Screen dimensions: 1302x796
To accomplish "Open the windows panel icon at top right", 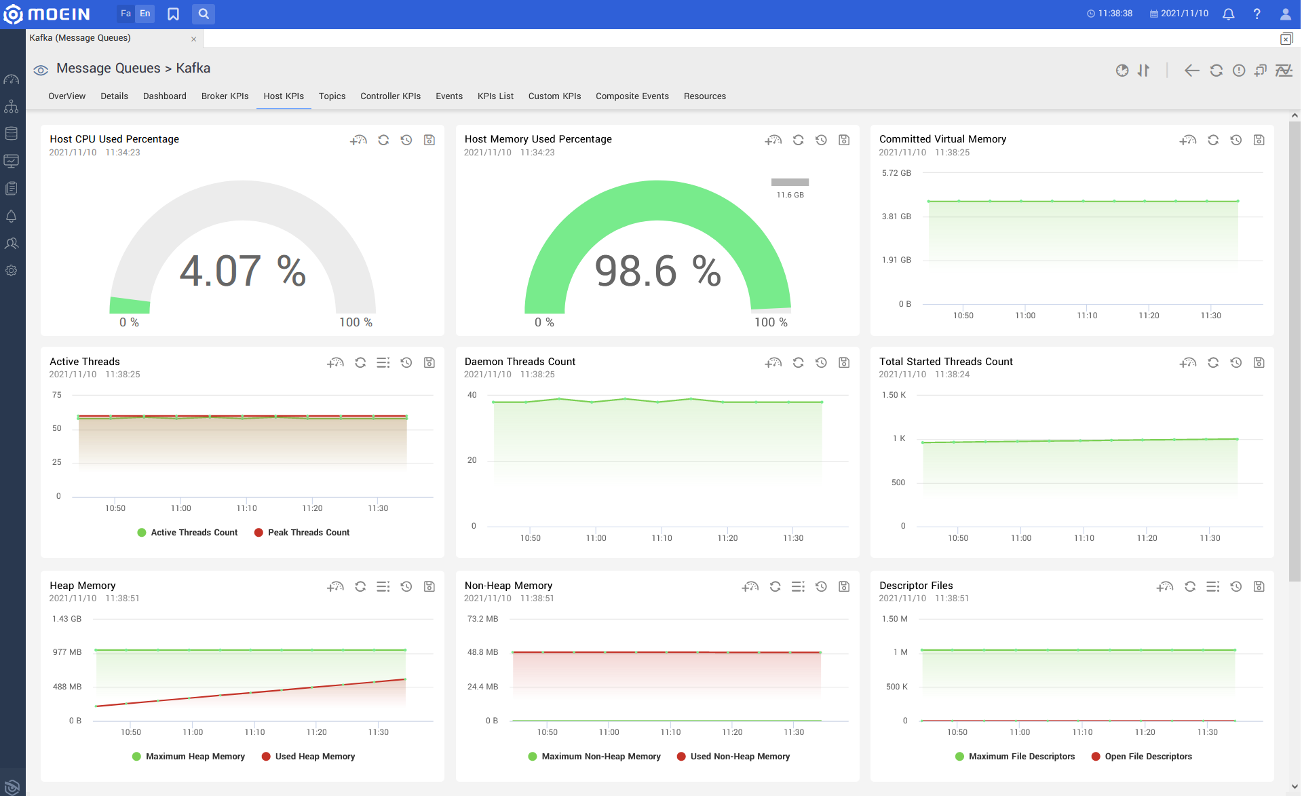I will click(x=1286, y=39).
